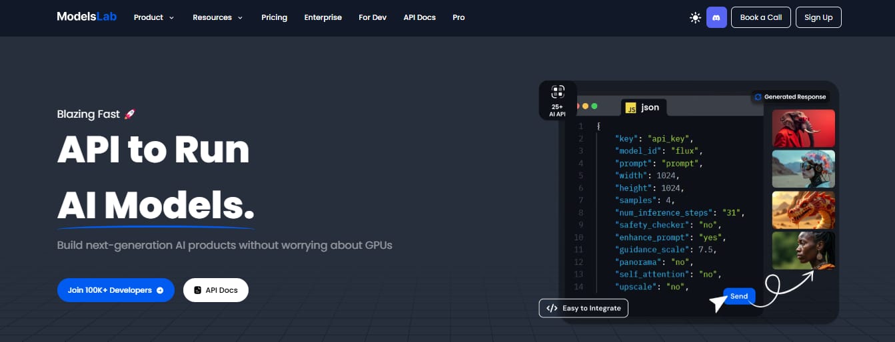Click the "self_attention": "no" code line
The width and height of the screenshot is (895, 342).
coord(668,274)
